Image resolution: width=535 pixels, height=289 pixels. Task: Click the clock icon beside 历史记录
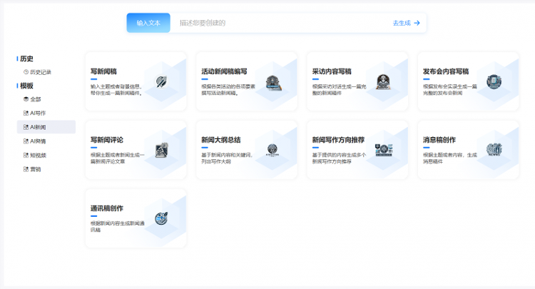(x=26, y=72)
